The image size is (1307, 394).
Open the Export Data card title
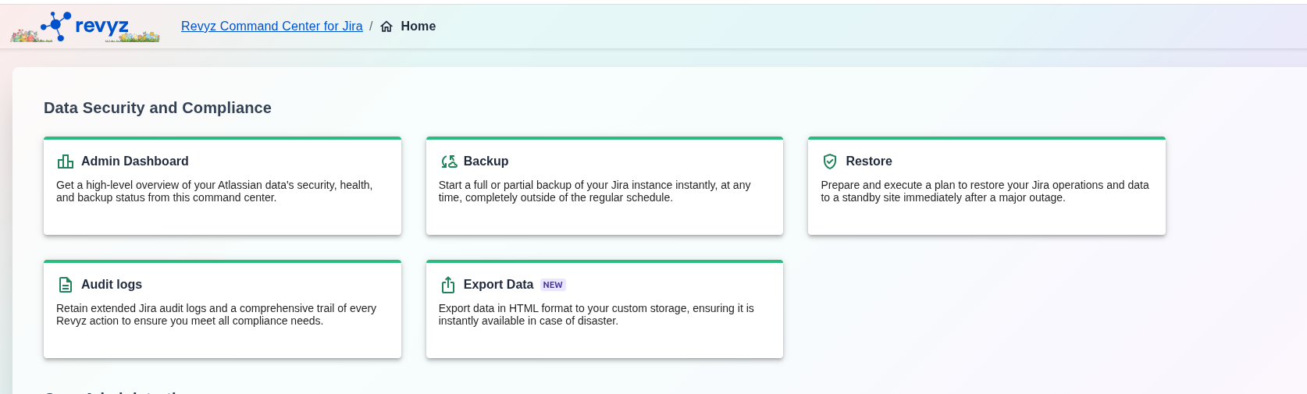coord(498,285)
